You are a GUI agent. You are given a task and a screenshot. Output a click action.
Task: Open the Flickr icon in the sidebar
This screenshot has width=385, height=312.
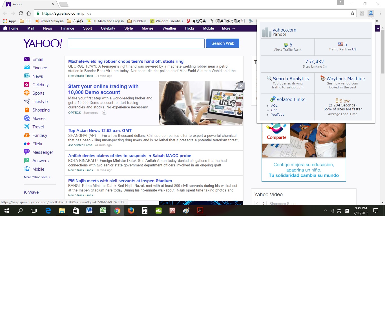(x=27, y=144)
